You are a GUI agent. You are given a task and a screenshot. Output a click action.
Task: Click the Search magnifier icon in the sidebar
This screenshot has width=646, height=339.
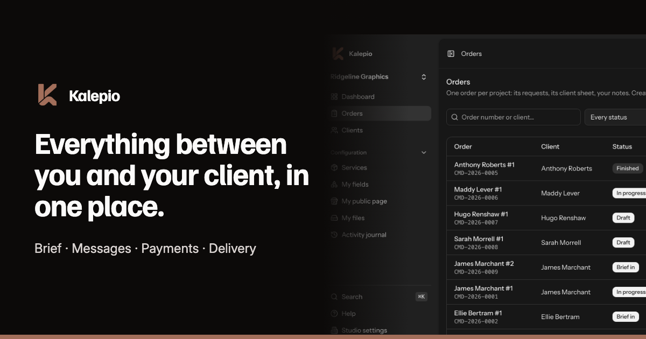[x=335, y=296]
